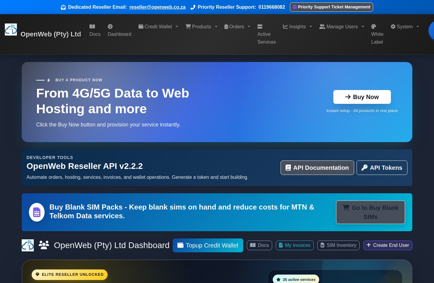Click the Credit Wallet icon
The height and width of the screenshot is (283, 434).
141,26
